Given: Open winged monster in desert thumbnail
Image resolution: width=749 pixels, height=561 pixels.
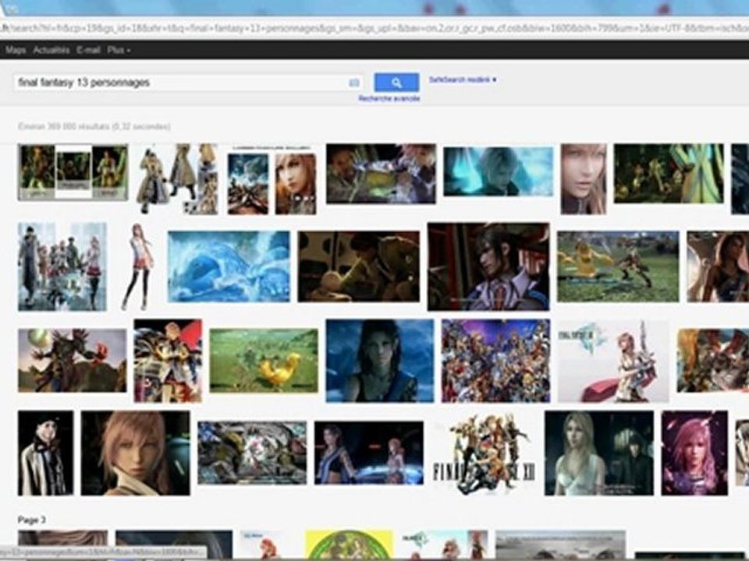Looking at the screenshot, I should click(x=72, y=361).
